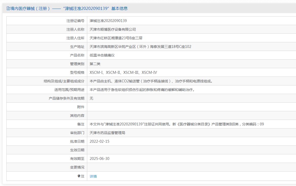
Task: Click the 产品名称 label
Action: [77, 55]
